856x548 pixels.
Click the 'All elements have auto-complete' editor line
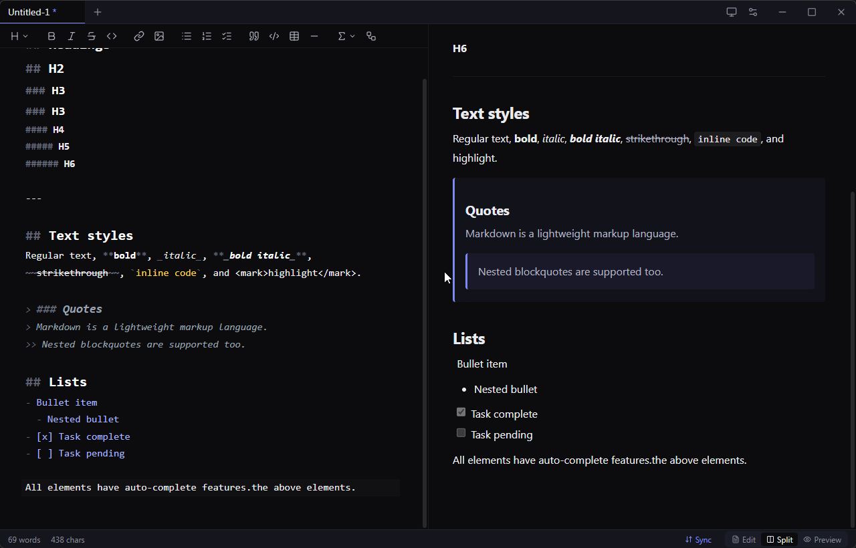[x=191, y=487]
